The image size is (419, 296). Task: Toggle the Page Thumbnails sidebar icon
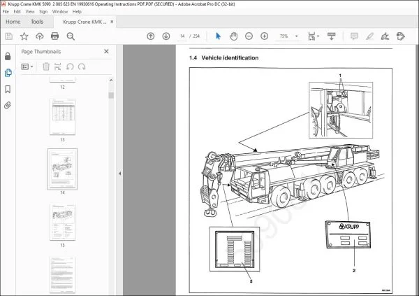click(8, 73)
